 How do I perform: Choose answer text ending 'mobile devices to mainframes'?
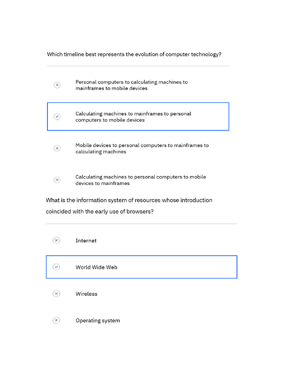(x=140, y=180)
